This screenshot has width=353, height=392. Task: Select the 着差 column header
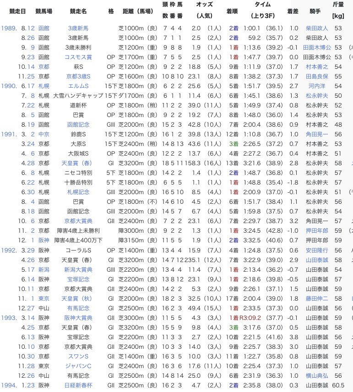pos(293,11)
